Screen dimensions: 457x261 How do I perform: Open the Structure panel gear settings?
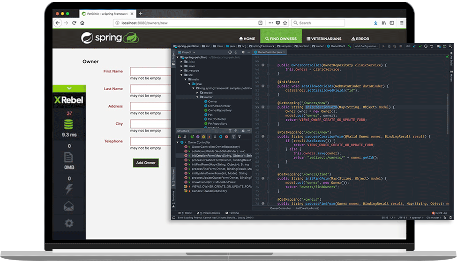pos(243,131)
